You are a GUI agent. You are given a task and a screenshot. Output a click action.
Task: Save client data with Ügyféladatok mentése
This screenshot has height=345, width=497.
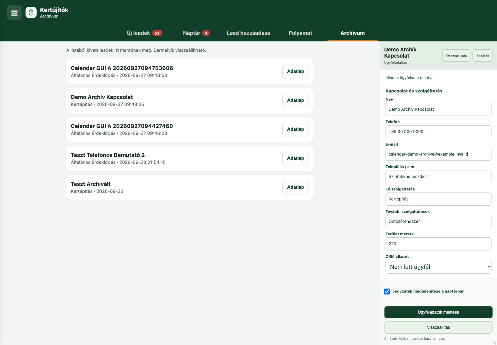[x=438, y=312]
